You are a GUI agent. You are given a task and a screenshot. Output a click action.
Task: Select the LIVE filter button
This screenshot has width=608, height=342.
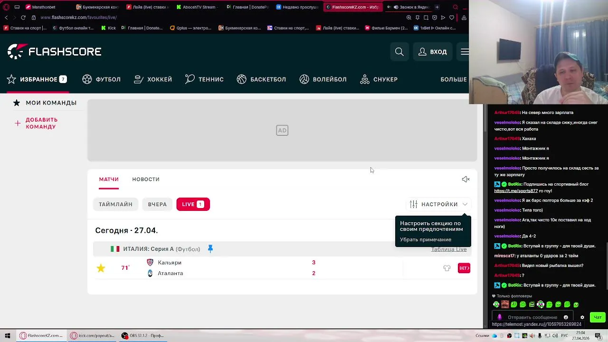pos(193,204)
